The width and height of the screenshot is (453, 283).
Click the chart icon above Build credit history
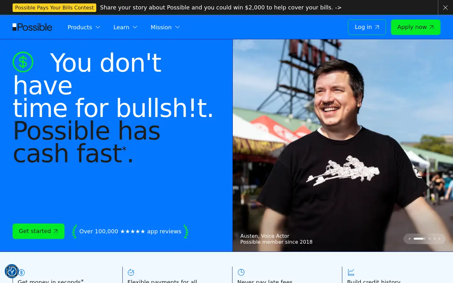351,272
